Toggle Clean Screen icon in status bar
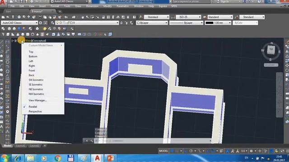The height and width of the screenshot is (162, 289). pyautogui.click(x=282, y=151)
